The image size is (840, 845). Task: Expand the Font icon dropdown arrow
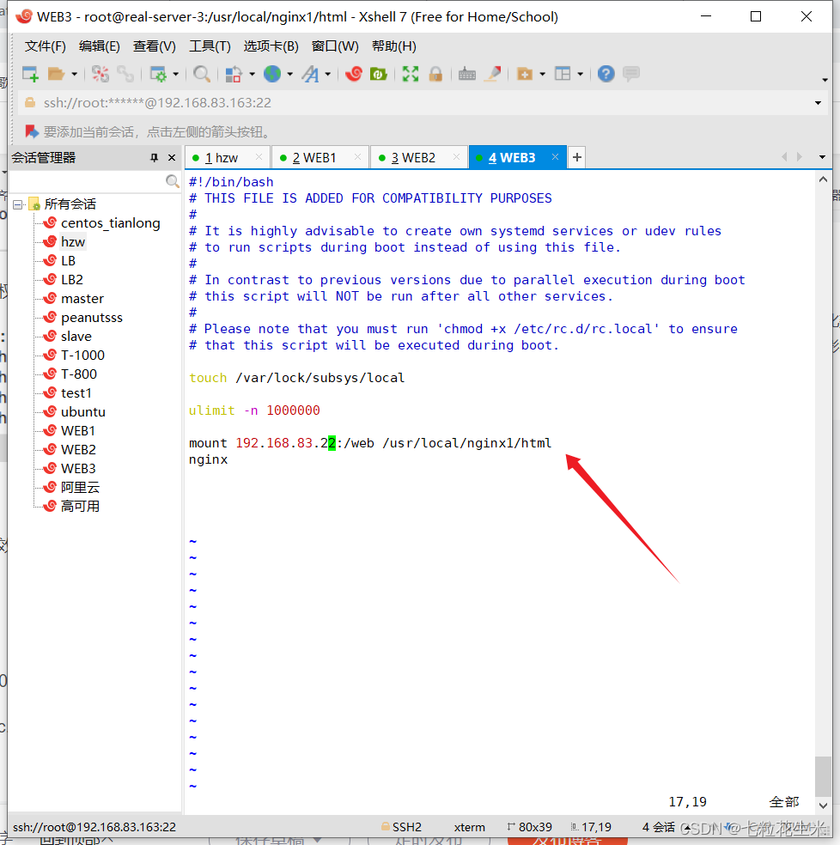[x=328, y=74]
